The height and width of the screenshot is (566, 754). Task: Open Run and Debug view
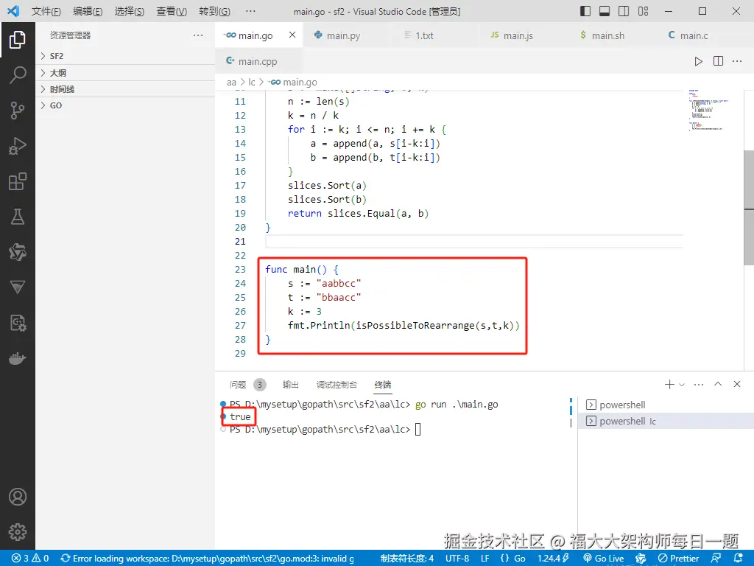click(18, 146)
